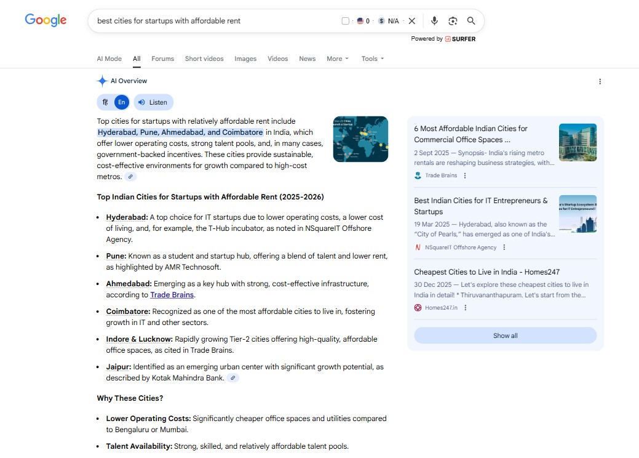Viewport: 639px width, 458px height.
Task: Click the Listen speaker button
Action: [153, 102]
